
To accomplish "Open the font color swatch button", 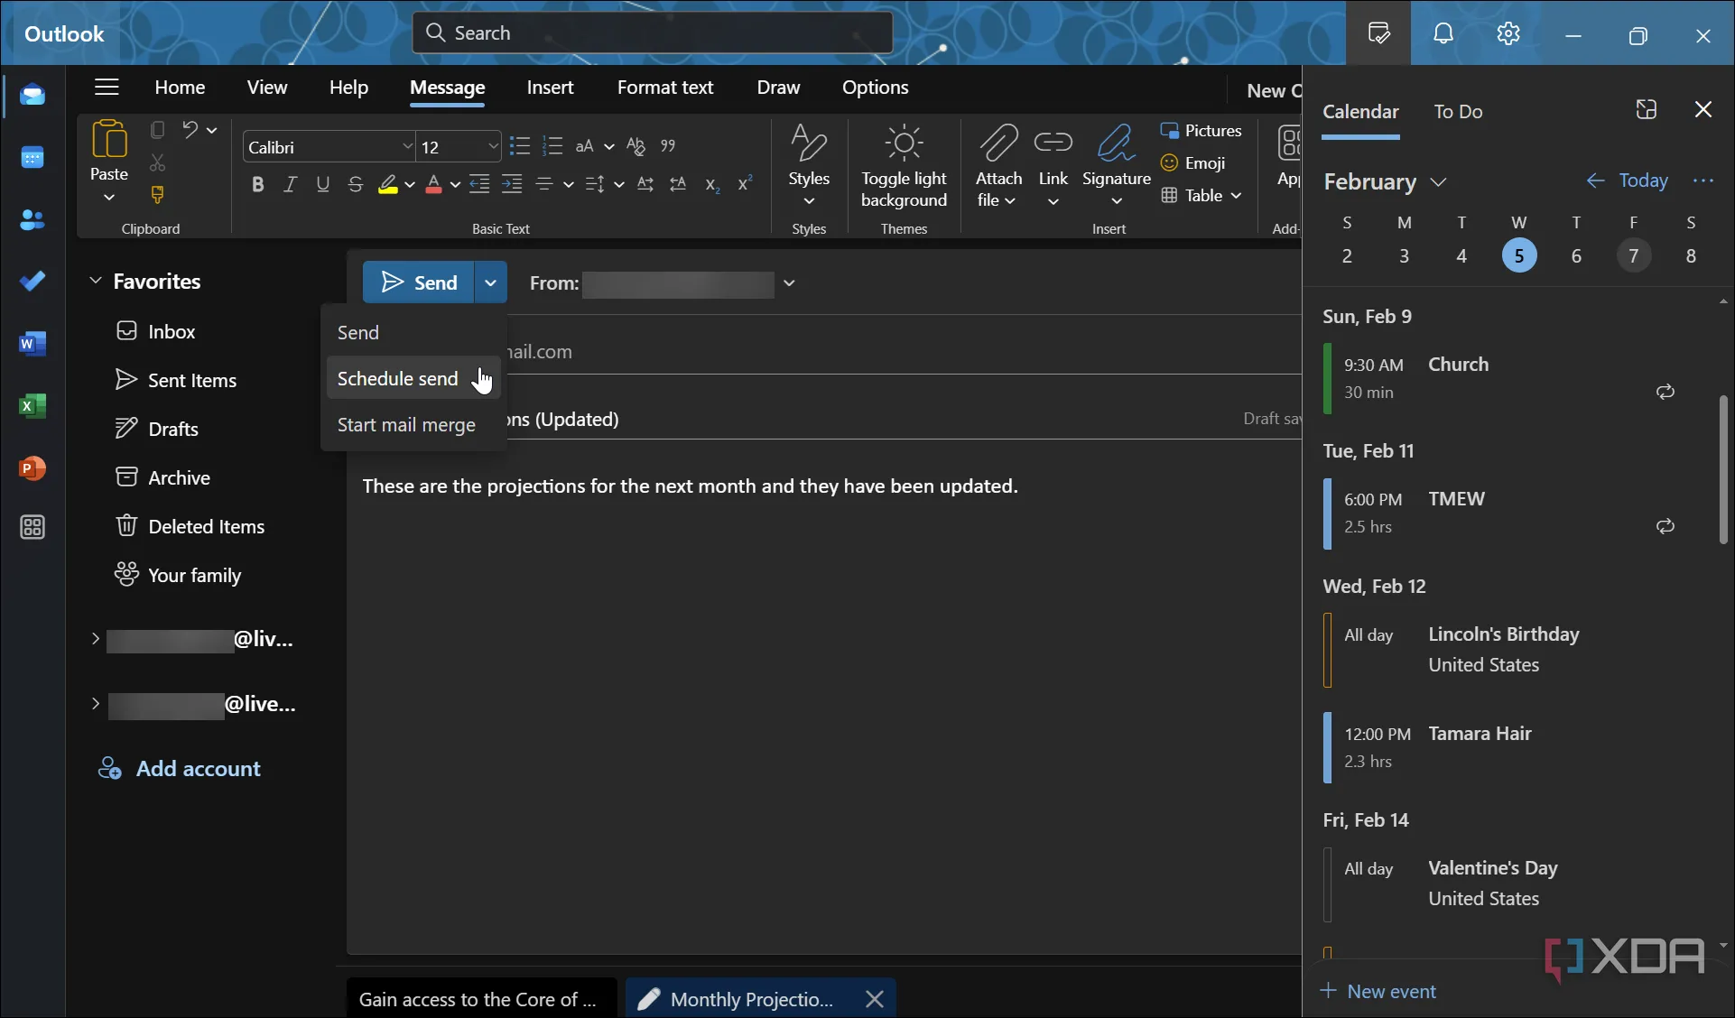I will tap(433, 185).
